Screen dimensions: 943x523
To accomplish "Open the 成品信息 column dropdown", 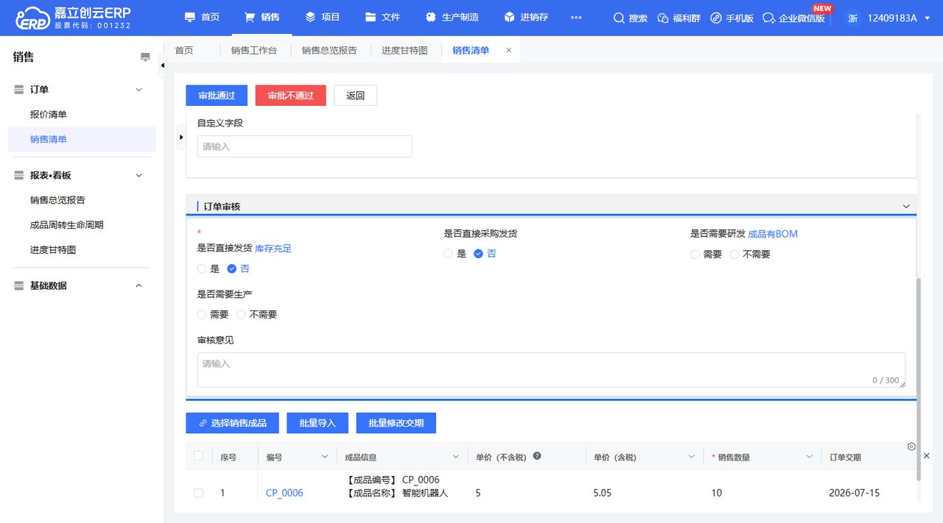I will pos(456,458).
